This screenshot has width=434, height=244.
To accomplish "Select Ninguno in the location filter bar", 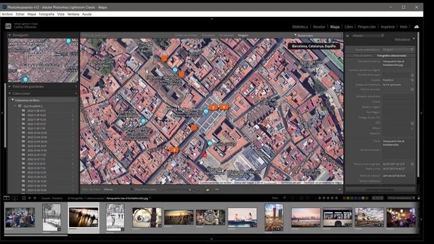I will (x=243, y=35).
